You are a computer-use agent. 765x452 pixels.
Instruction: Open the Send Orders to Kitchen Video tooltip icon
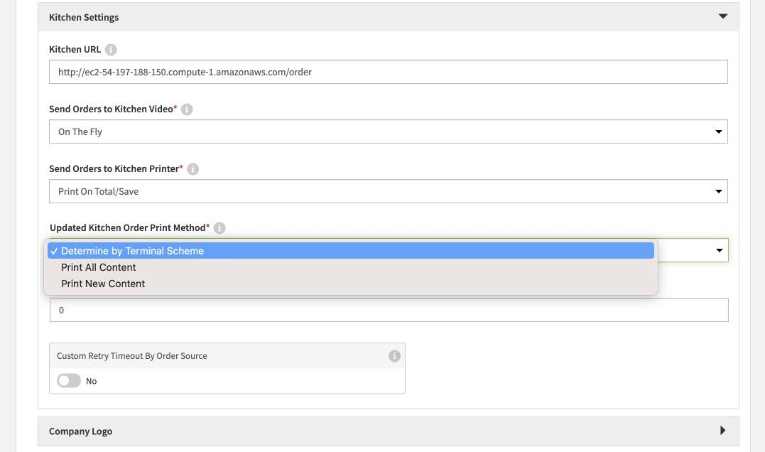tap(185, 109)
